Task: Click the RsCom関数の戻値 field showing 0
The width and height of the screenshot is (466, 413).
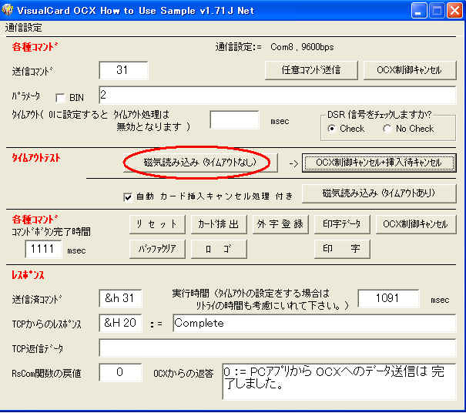Action: pyautogui.click(x=120, y=372)
